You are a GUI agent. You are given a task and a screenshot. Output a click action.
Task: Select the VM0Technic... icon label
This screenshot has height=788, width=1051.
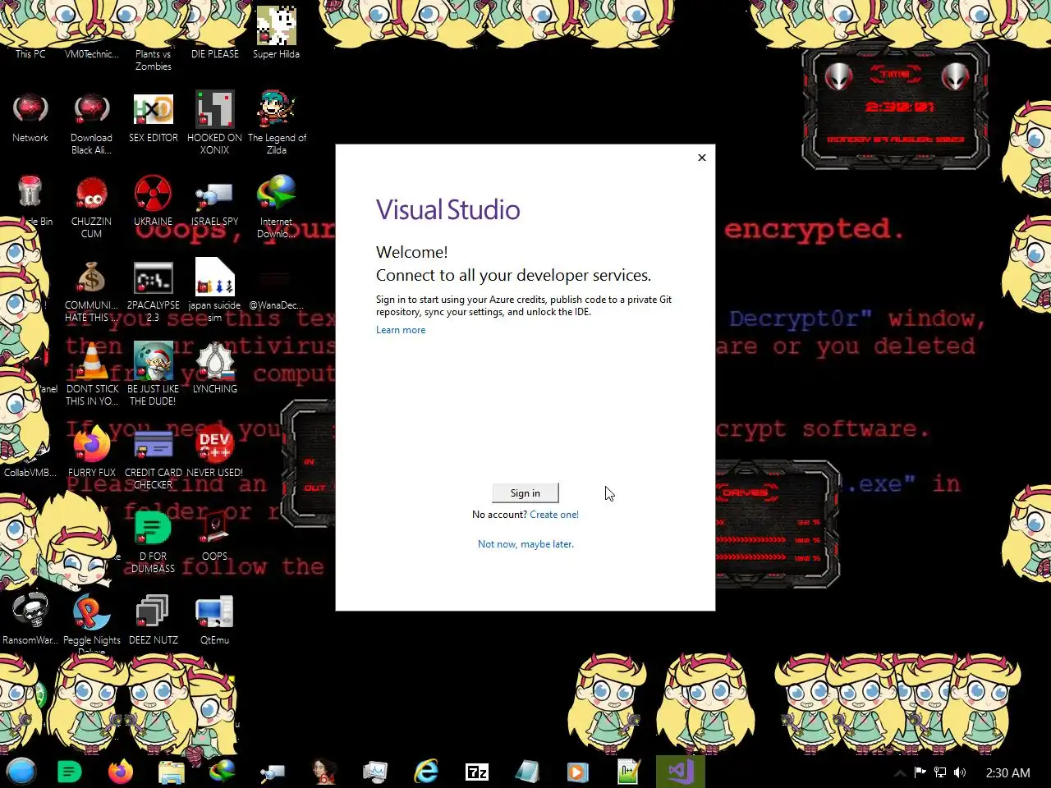[x=91, y=54]
